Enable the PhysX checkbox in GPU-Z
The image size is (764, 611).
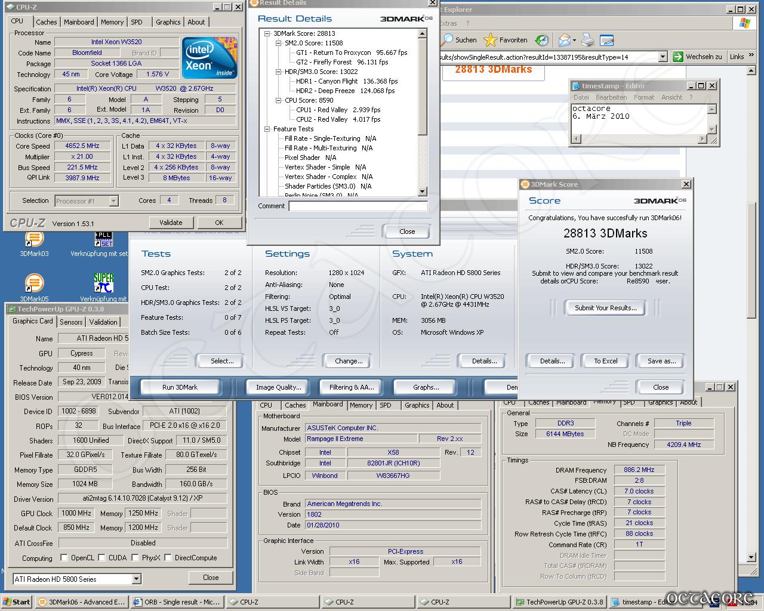[135, 558]
